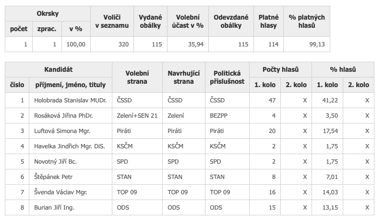Click the Navrhující strana header
This screenshot has height=223, width=385.
coord(183,77)
